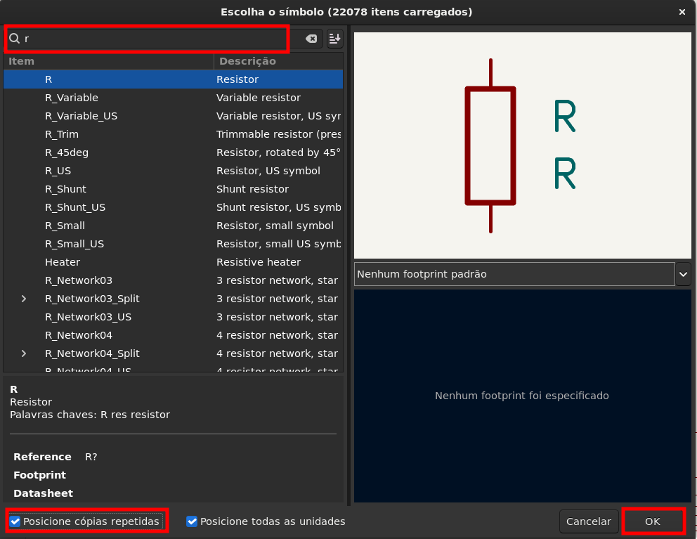Expand the R_Network04_Split tree item
The height and width of the screenshot is (539, 697).
point(24,353)
